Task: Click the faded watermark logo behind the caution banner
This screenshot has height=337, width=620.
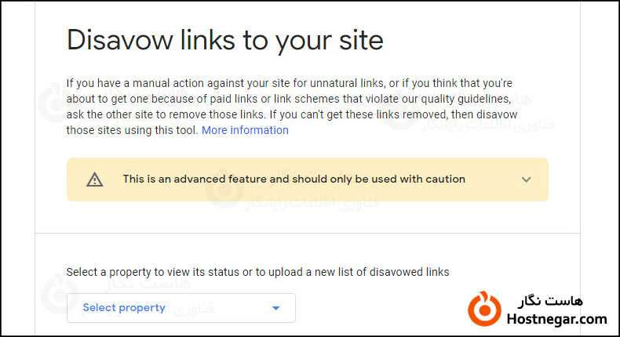Action: 217,186
